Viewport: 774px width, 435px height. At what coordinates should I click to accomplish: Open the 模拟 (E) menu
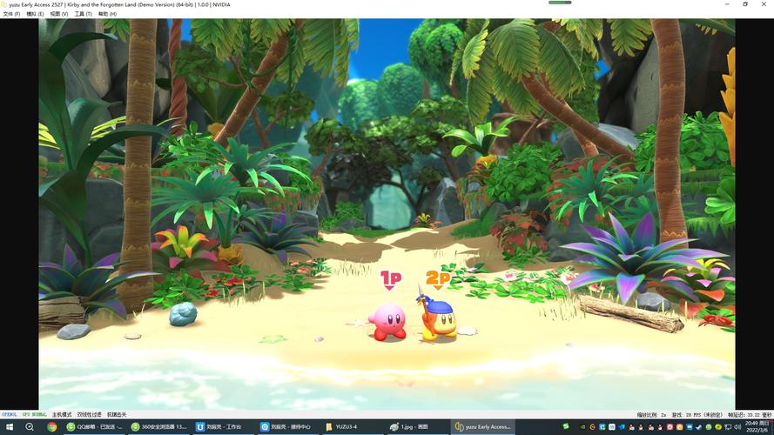tap(35, 14)
